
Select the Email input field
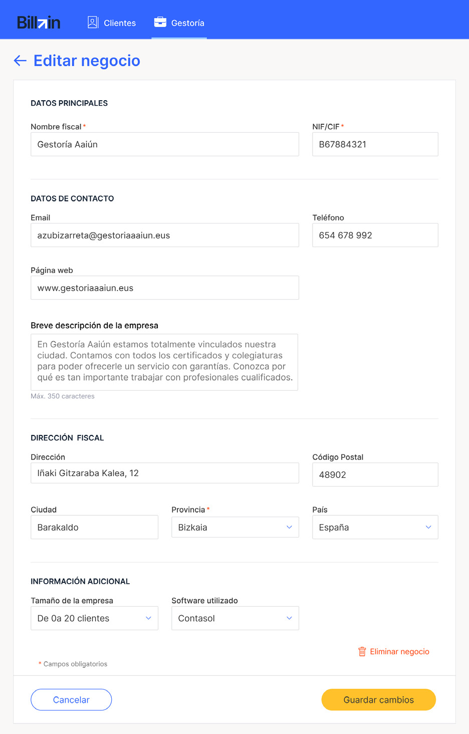tap(165, 235)
